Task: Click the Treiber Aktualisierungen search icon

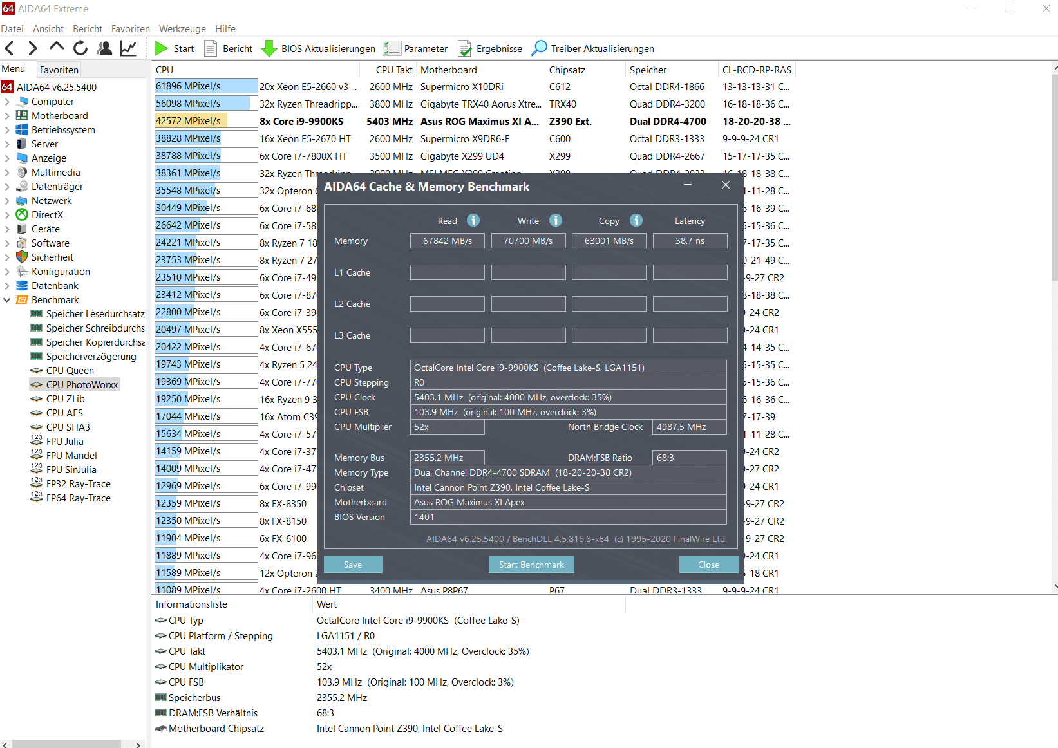Action: 539,48
